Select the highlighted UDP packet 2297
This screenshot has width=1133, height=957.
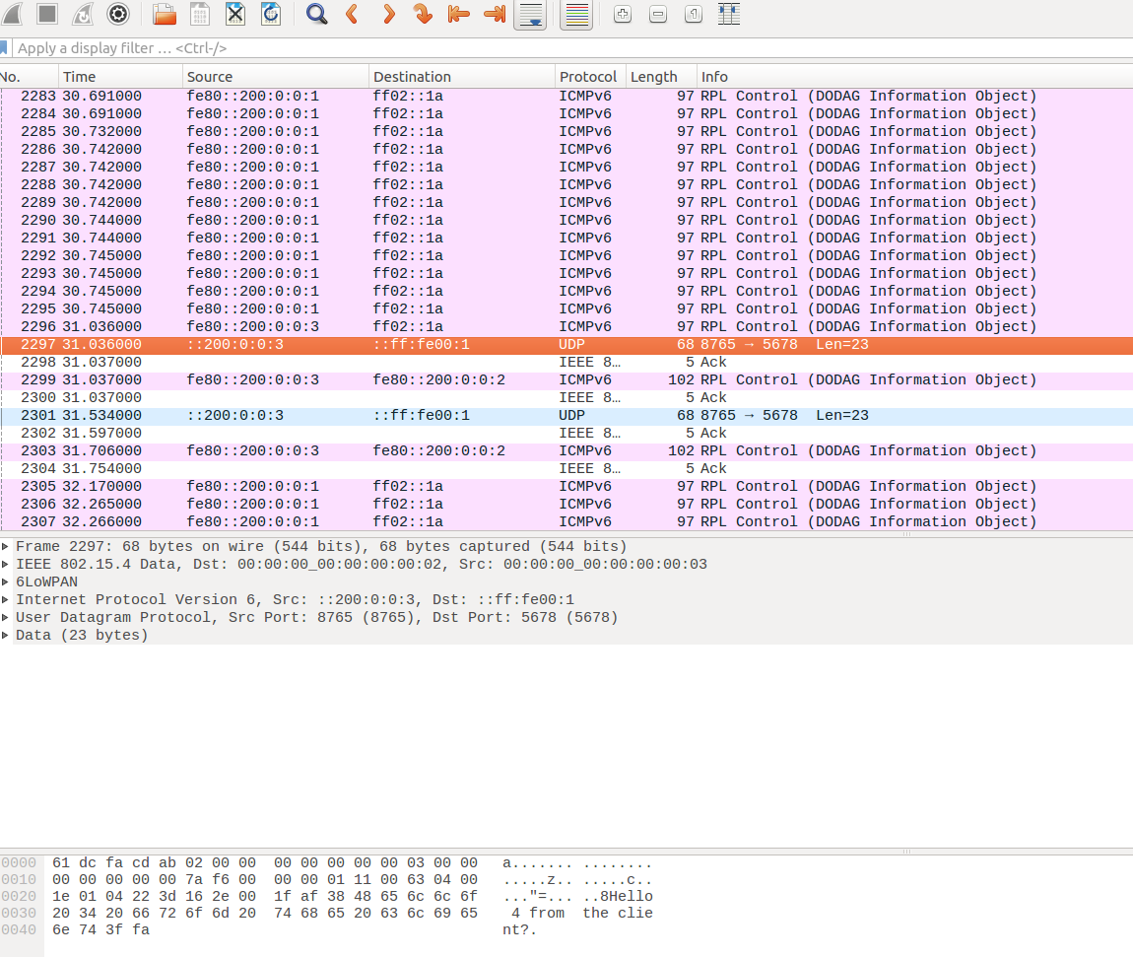click(566, 345)
